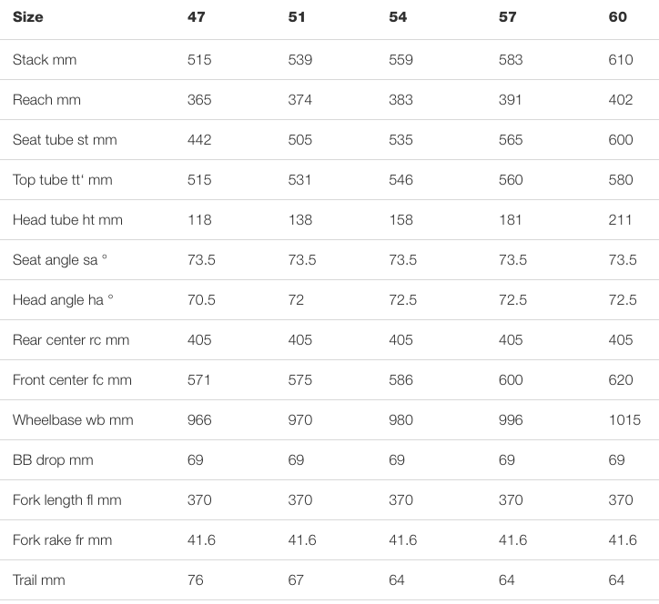Click the Wheelbase wb mm label
Screen dimensions: 659x604
point(73,419)
